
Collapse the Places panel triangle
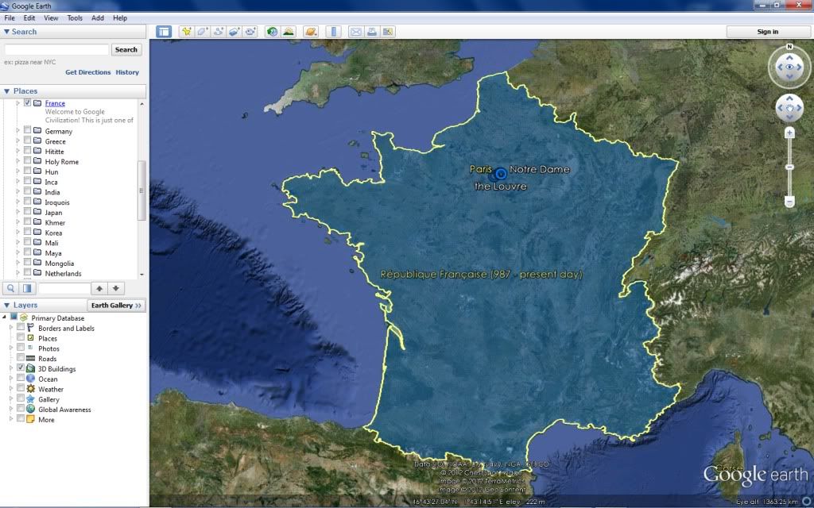(x=6, y=90)
